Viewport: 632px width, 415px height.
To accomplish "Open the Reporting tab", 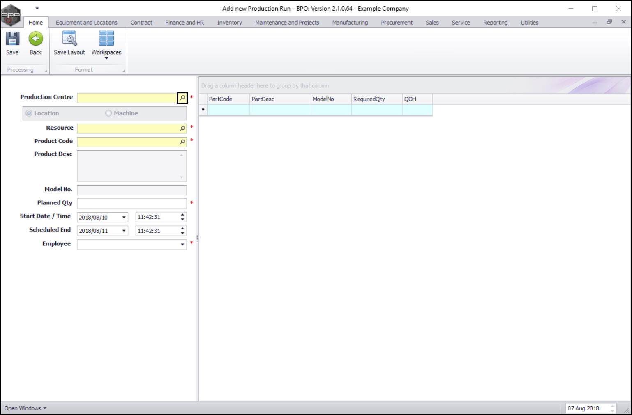I will coord(496,23).
